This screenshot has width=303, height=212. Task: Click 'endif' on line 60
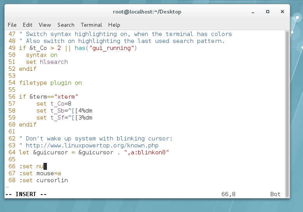28,125
